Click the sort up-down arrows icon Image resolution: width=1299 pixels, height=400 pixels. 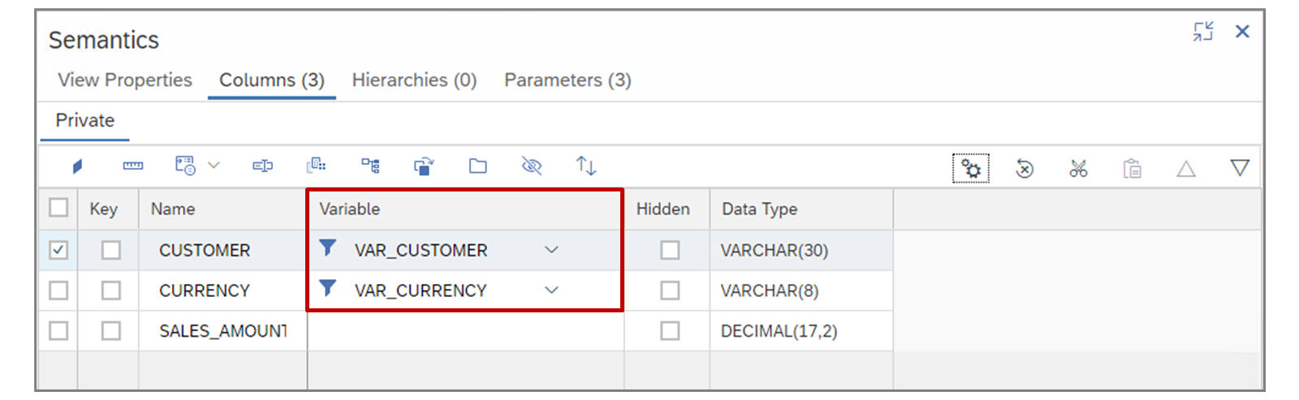[585, 166]
